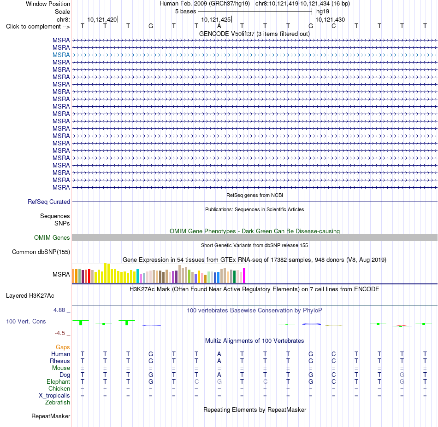
Task: Click the magenta bar in GTEx expression chart
Action: tap(244, 276)
